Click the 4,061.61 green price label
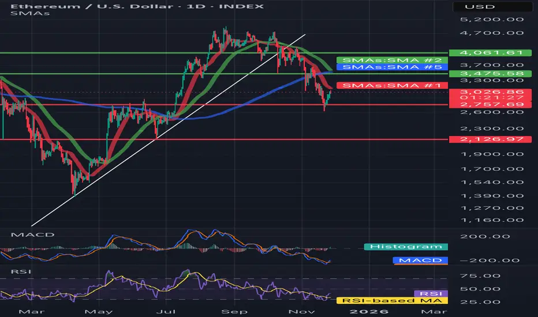 490,53
